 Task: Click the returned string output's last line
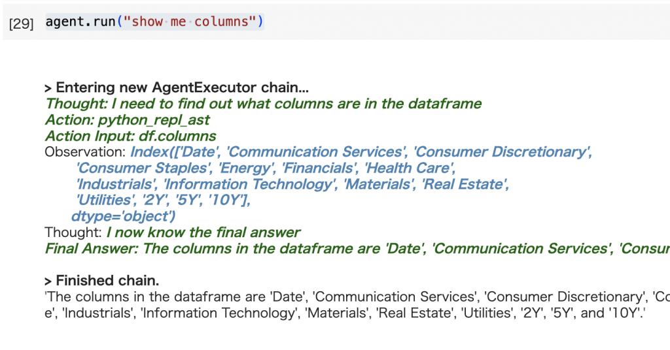(344, 313)
